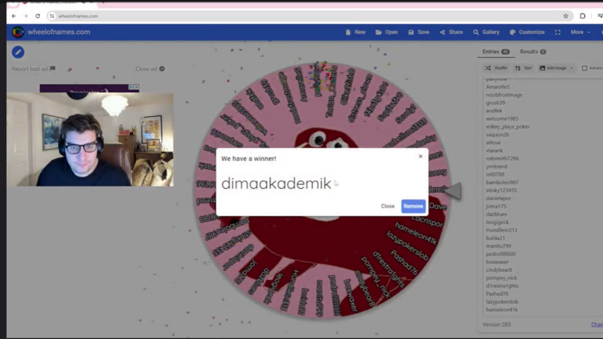The height and width of the screenshot is (339, 603).
Task: Click entry 'robsmith7286' in the list
Action: (x=502, y=159)
